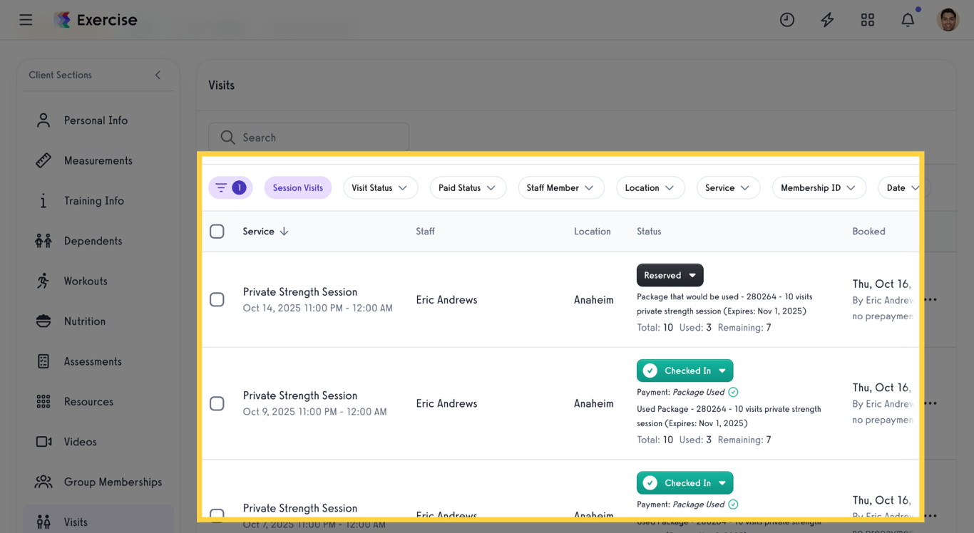Click the notifications bell icon
This screenshot has width=974, height=533.
(908, 19)
